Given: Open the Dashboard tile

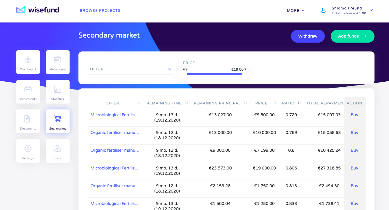Looking at the screenshot, I should point(28,62).
